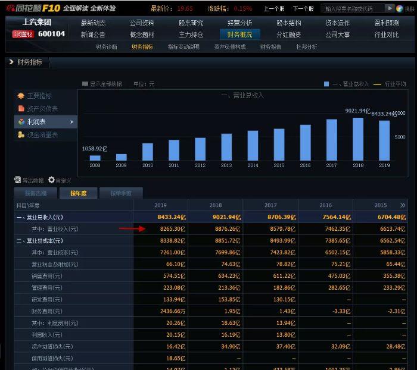Image resolution: width=417 pixels, height=370 pixels.
Task: Toggle 显示全部数据 checkbox
Action: (x=85, y=84)
